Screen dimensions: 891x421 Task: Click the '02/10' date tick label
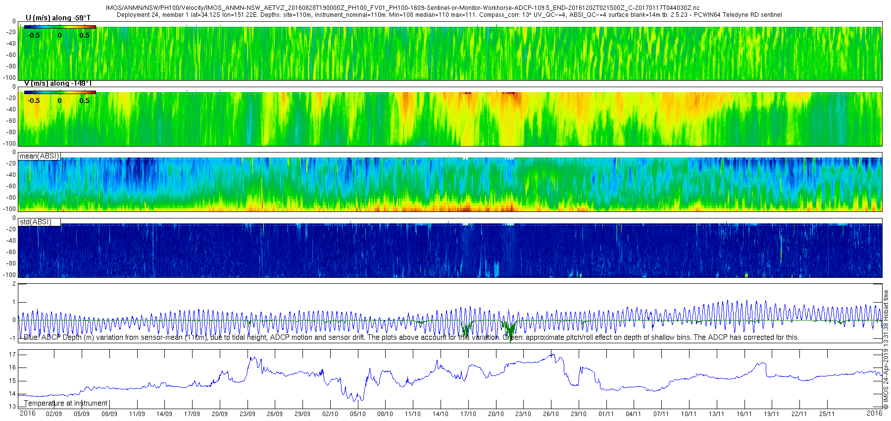tap(330, 414)
